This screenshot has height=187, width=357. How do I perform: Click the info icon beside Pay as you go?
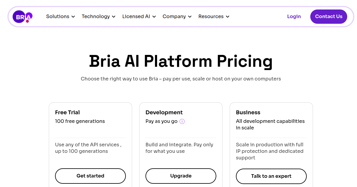pos(182,121)
